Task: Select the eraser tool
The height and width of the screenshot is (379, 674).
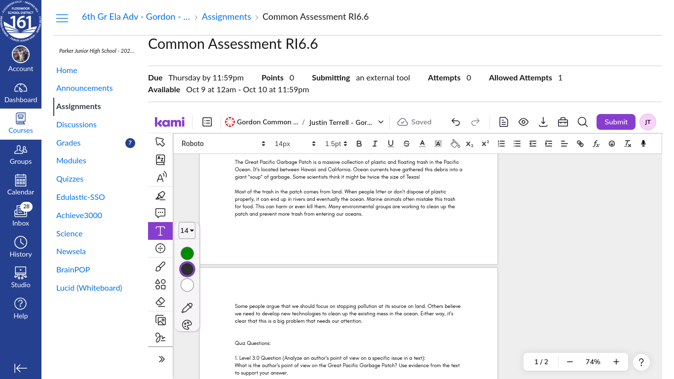Action: tap(160, 302)
